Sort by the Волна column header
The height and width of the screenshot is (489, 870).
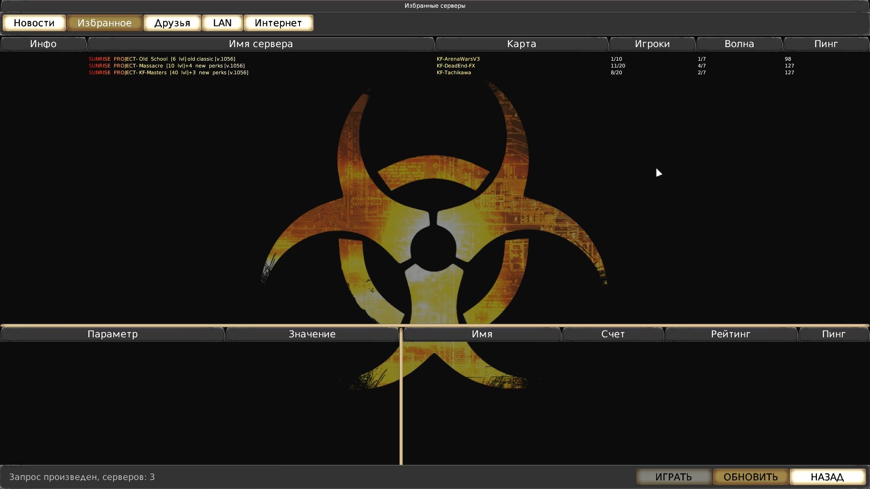[x=739, y=44]
